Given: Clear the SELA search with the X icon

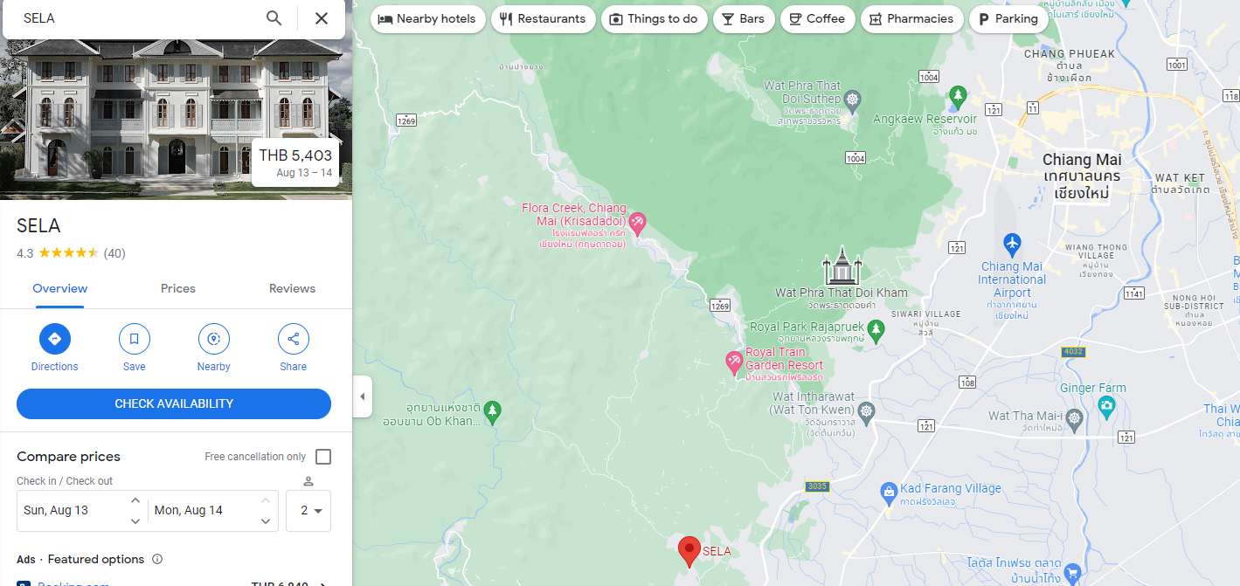Looking at the screenshot, I should pos(322,18).
